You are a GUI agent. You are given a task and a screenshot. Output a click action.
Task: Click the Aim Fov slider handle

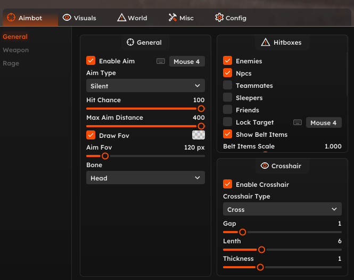tap(105, 156)
